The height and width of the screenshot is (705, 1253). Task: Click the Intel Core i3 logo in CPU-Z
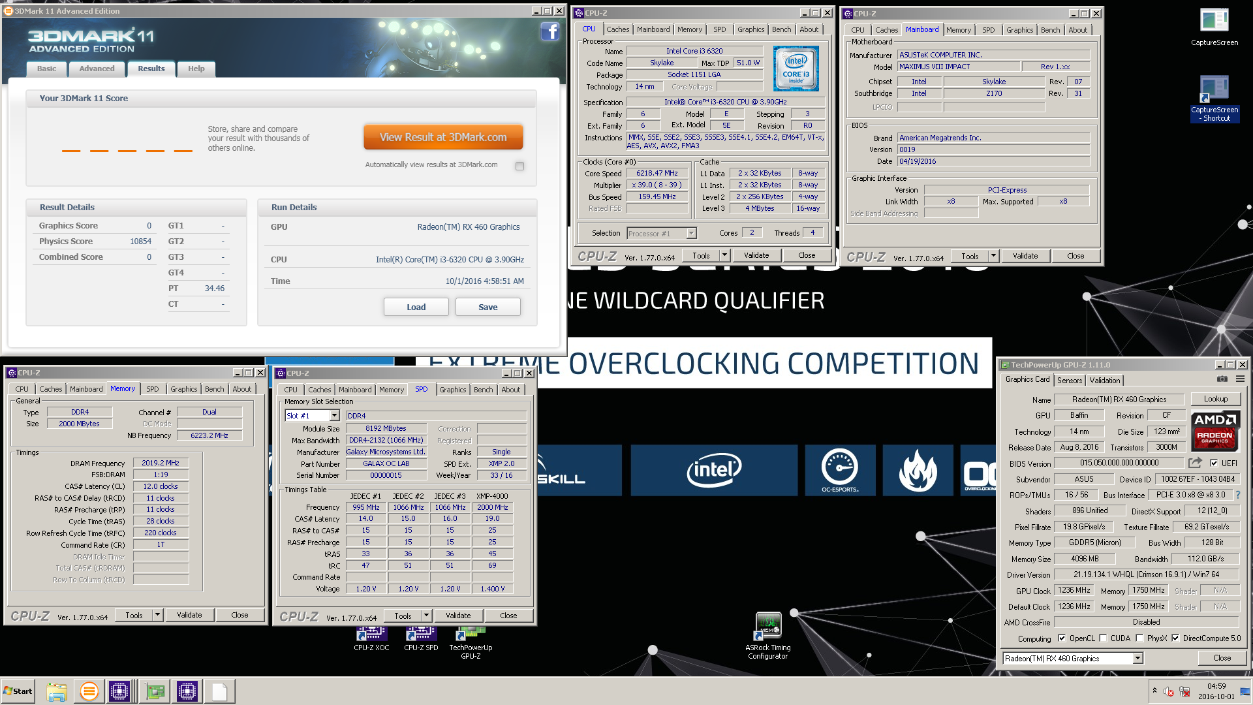[x=796, y=68]
